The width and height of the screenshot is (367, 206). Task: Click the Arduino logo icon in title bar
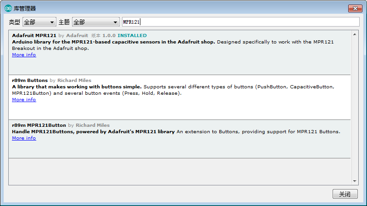click(x=8, y=8)
